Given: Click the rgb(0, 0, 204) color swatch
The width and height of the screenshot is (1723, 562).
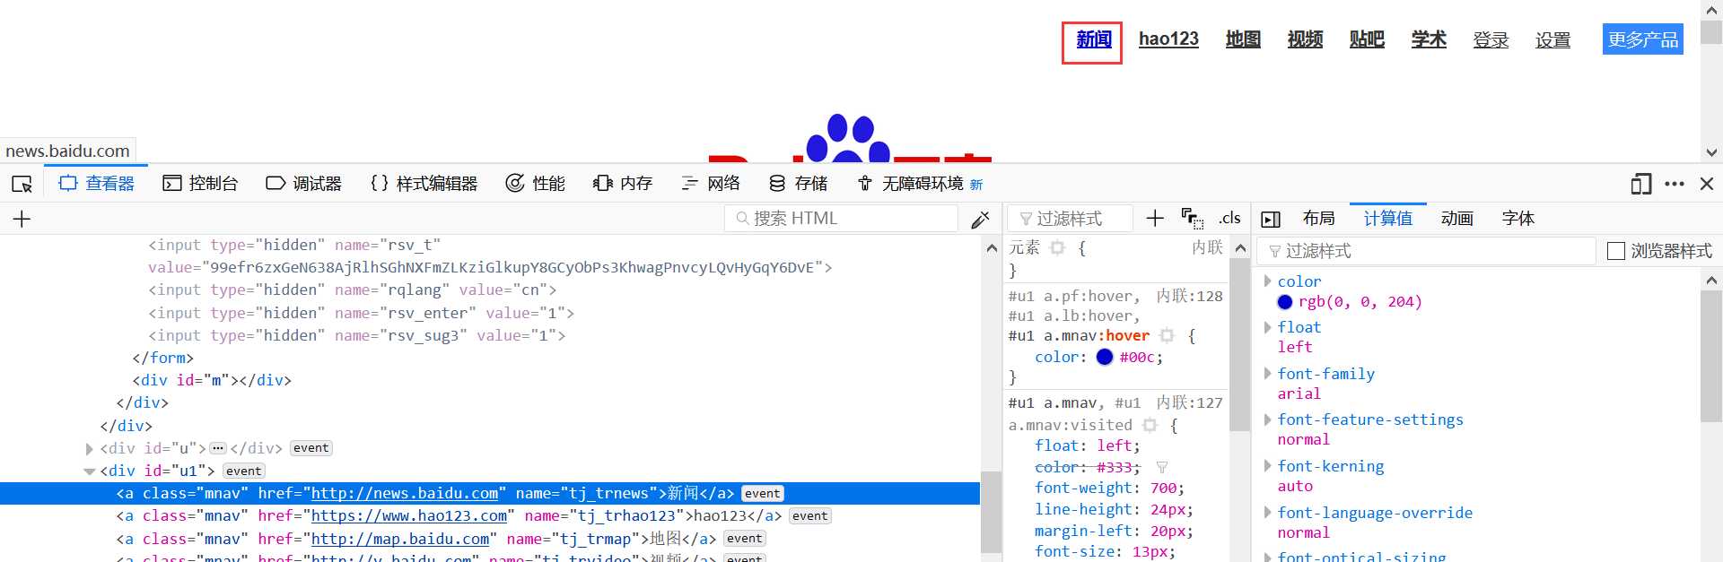Looking at the screenshot, I should [1285, 302].
